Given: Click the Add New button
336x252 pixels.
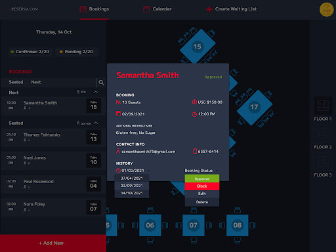Looking at the screenshot, I should 53,243.
